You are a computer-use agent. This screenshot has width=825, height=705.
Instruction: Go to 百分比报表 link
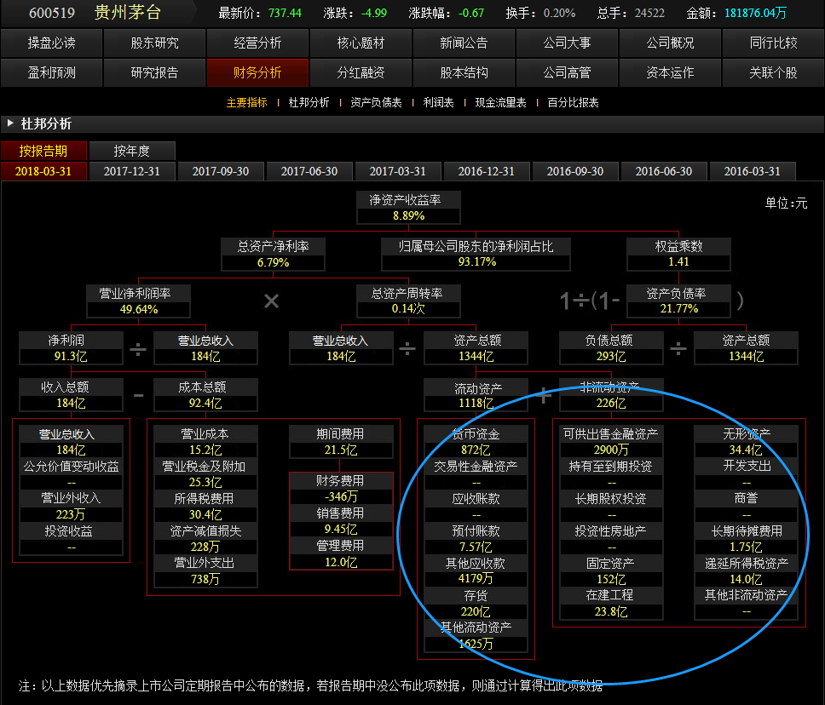click(573, 102)
